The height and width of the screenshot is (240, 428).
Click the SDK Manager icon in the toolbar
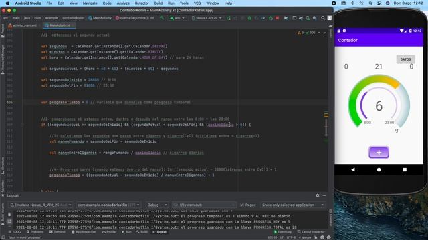coord(315,18)
